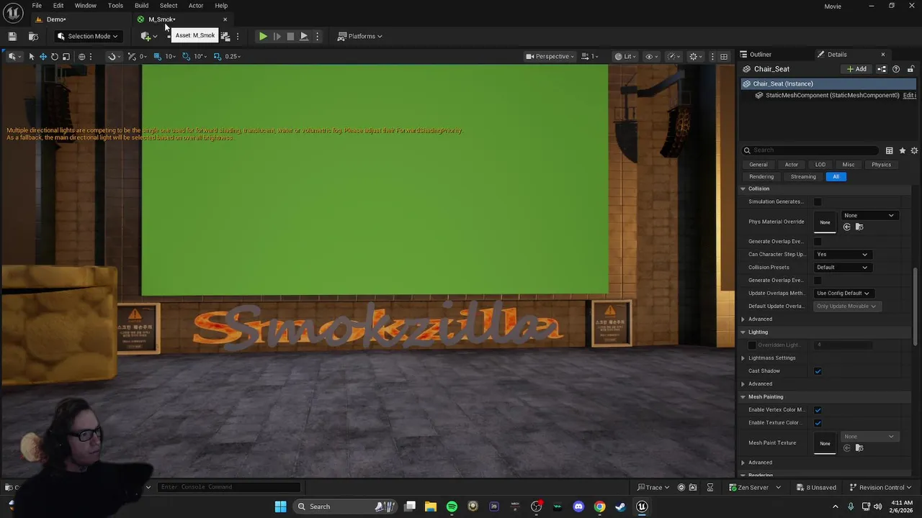Open the File menu
The width and height of the screenshot is (922, 518).
point(37,6)
